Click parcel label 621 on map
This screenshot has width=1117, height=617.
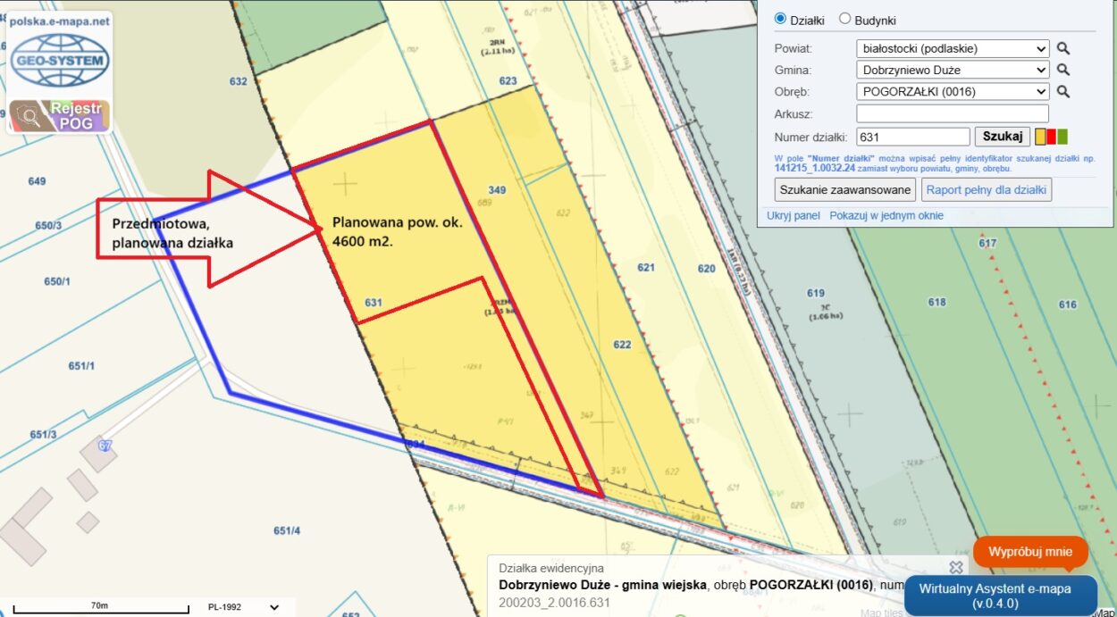646,268
